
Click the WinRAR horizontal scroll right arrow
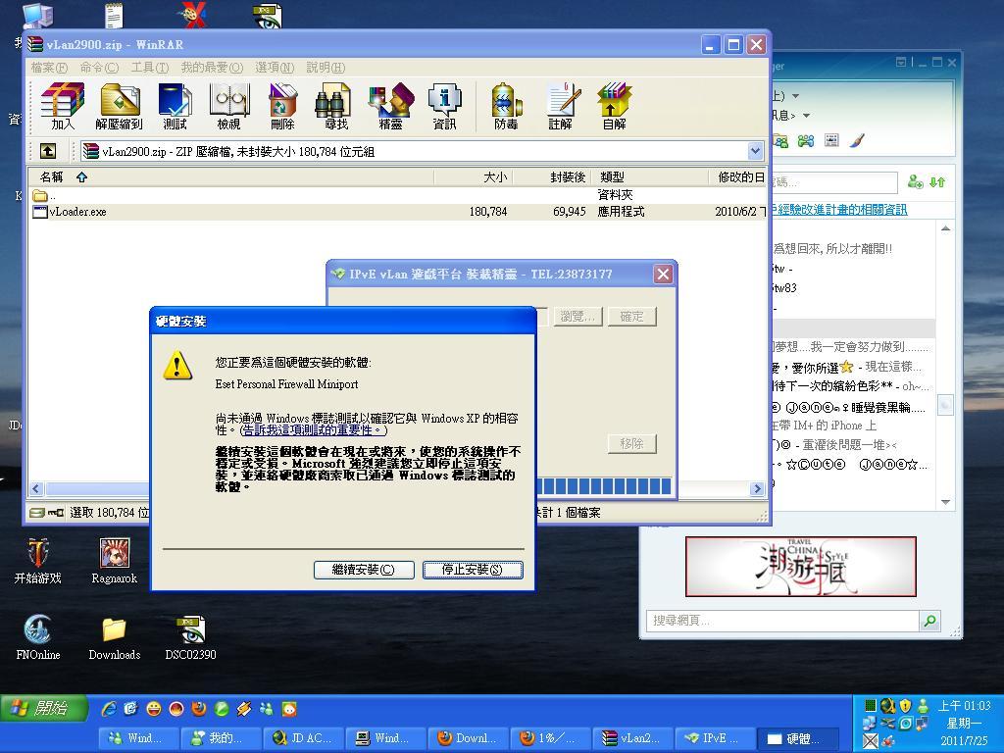tap(757, 488)
